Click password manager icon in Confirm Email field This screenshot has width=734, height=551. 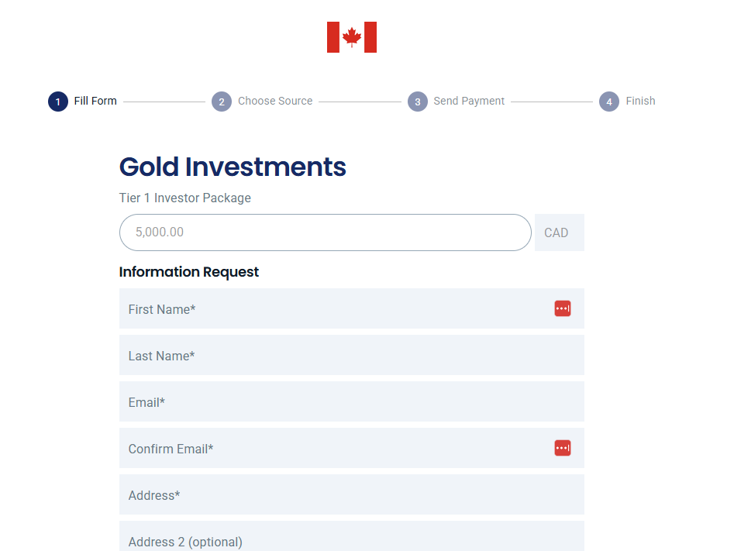(x=562, y=448)
